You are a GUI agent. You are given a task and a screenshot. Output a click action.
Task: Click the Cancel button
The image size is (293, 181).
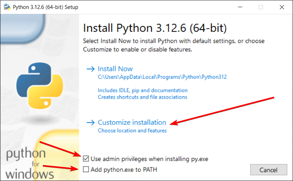(268, 170)
